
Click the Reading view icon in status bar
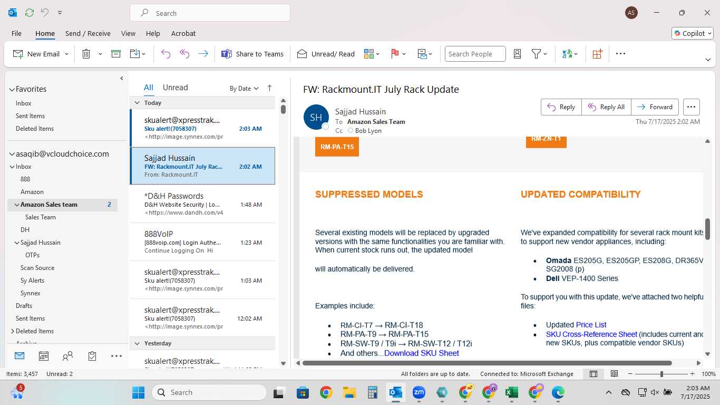pos(614,374)
